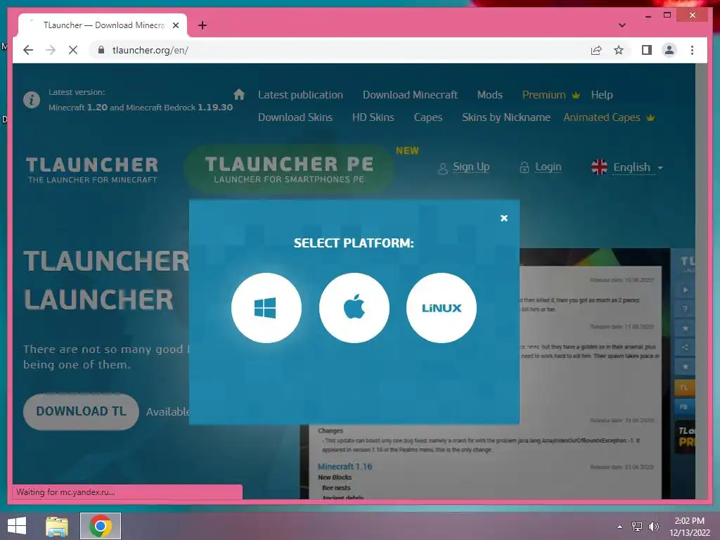
Task: Select the Apple macOS platform icon
Action: point(354,308)
